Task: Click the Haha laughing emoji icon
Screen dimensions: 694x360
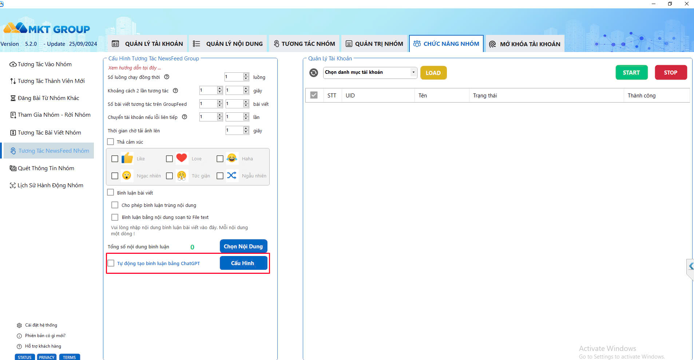Action: 232,158
